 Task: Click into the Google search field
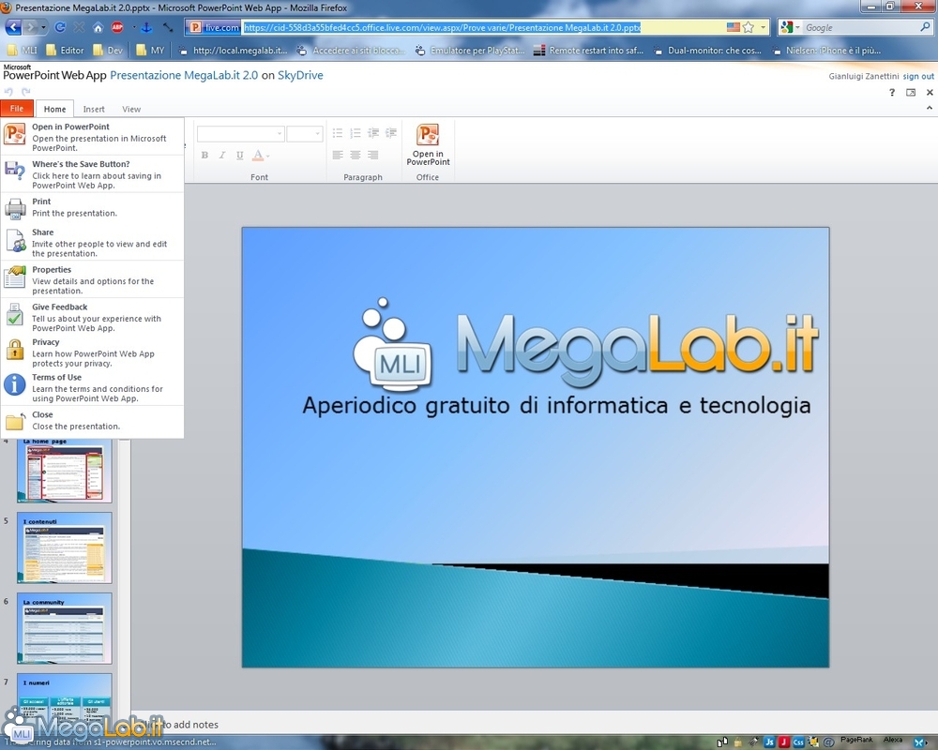(x=860, y=27)
